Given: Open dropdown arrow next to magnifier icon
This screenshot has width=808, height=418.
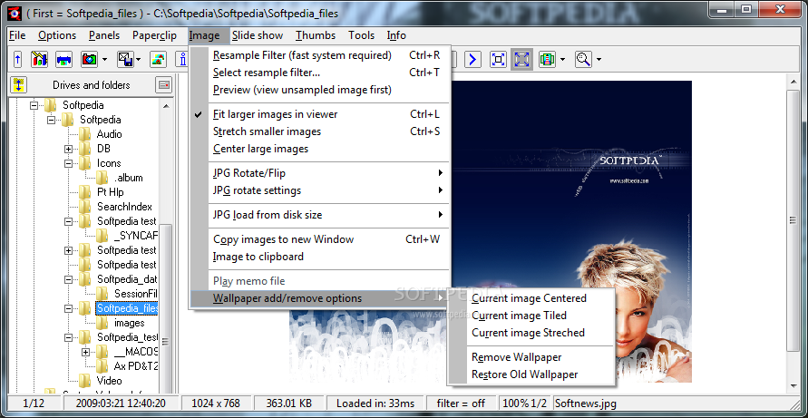Looking at the screenshot, I should (x=599, y=59).
